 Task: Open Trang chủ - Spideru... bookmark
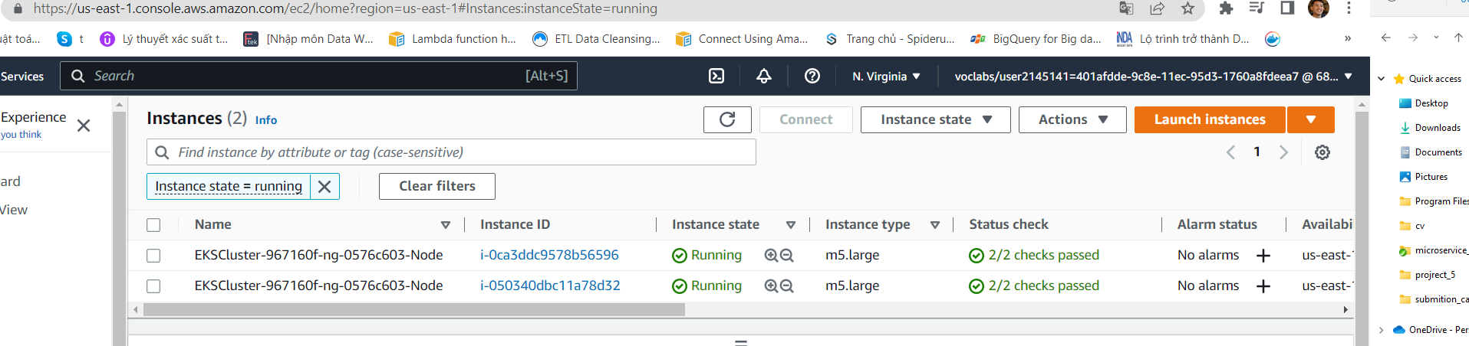point(890,38)
